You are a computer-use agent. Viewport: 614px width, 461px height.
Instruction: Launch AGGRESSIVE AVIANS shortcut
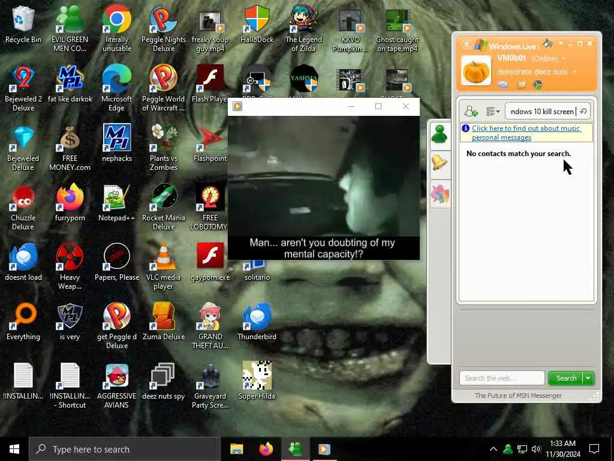pos(117,385)
